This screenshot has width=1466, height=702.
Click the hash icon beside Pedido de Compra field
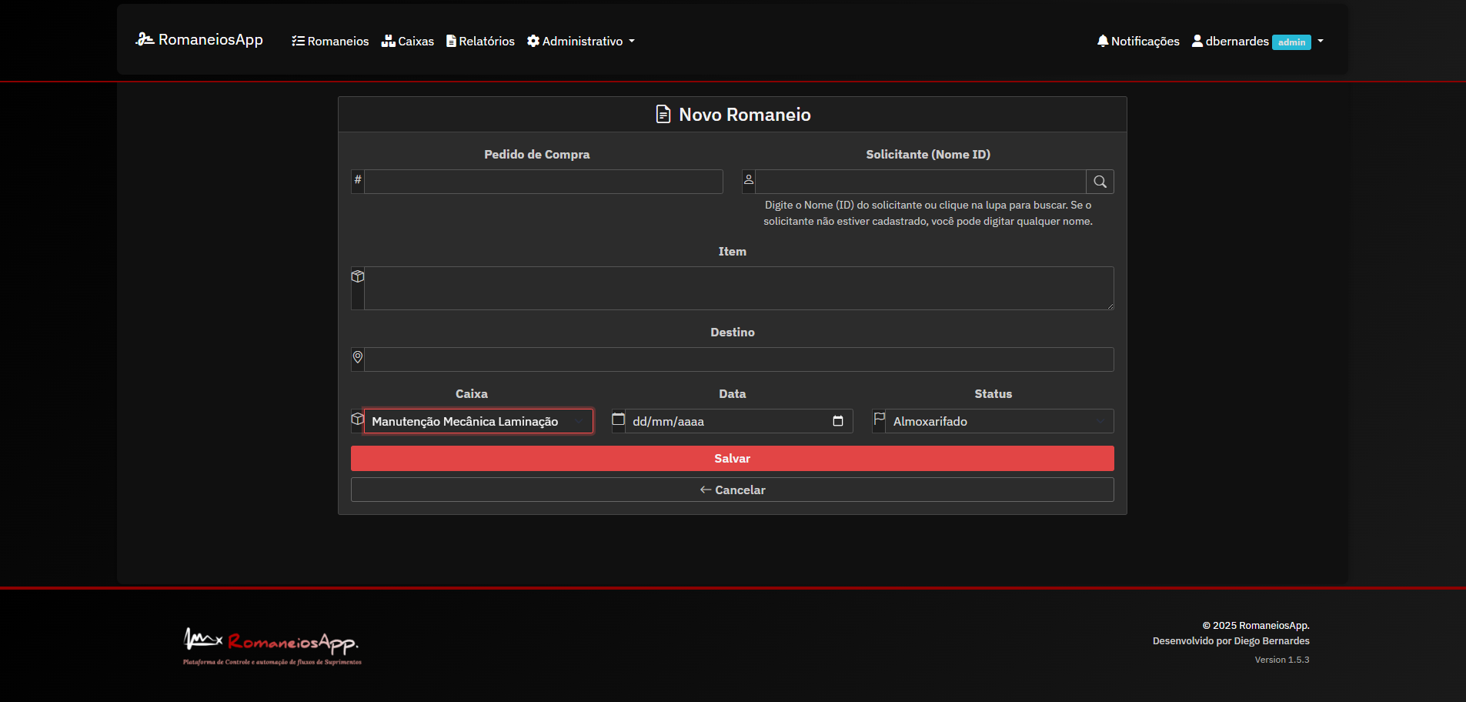[x=357, y=181]
